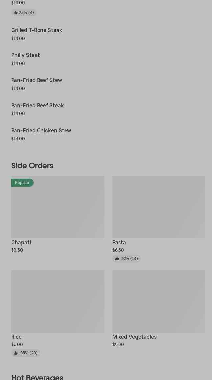Choose Pan-Fried Beef Steak
Screen dimensions: 212x380
pos(38,106)
